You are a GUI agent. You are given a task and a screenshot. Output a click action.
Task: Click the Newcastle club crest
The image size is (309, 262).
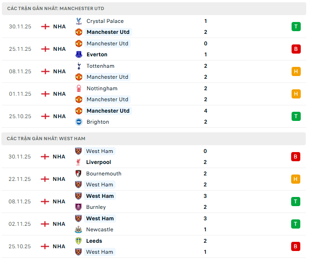point(78,229)
